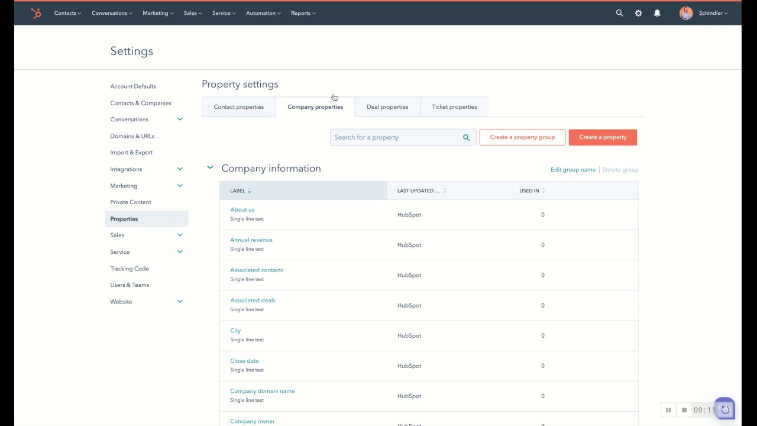Image resolution: width=757 pixels, height=426 pixels.
Task: Select the Company properties tab
Action: click(315, 107)
